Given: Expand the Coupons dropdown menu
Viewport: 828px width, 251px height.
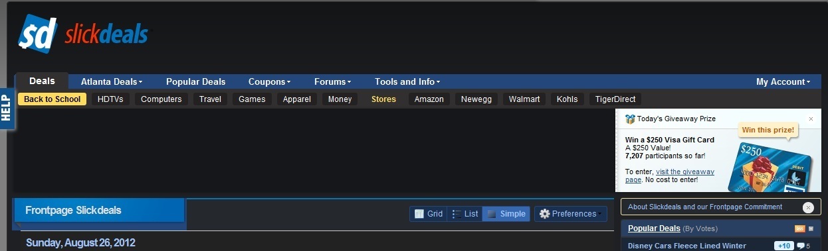Looking at the screenshot, I should pyautogui.click(x=269, y=81).
